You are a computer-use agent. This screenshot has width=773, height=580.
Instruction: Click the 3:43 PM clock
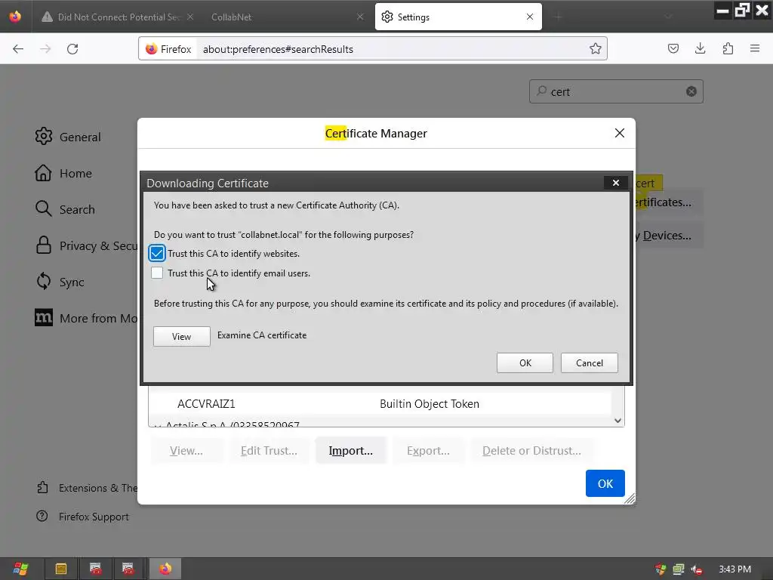(x=735, y=569)
